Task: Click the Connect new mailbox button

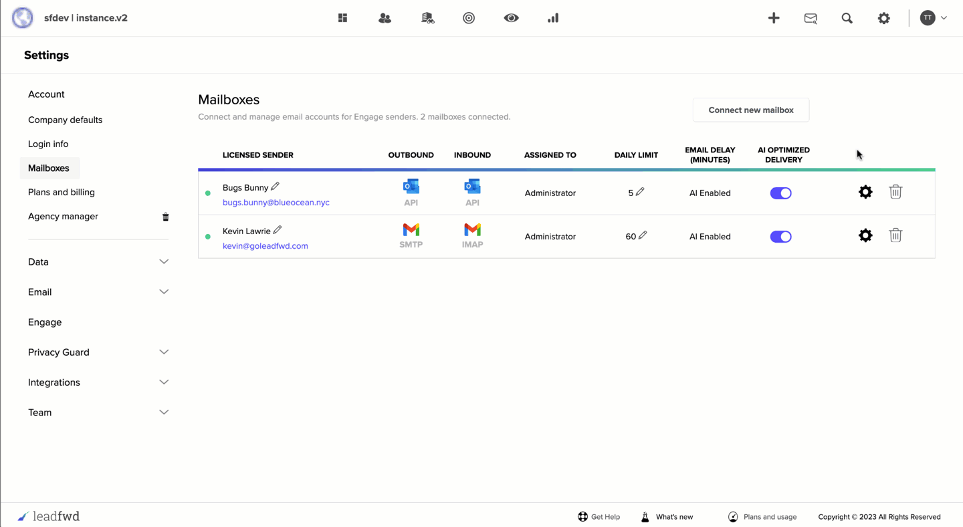Action: tap(750, 110)
